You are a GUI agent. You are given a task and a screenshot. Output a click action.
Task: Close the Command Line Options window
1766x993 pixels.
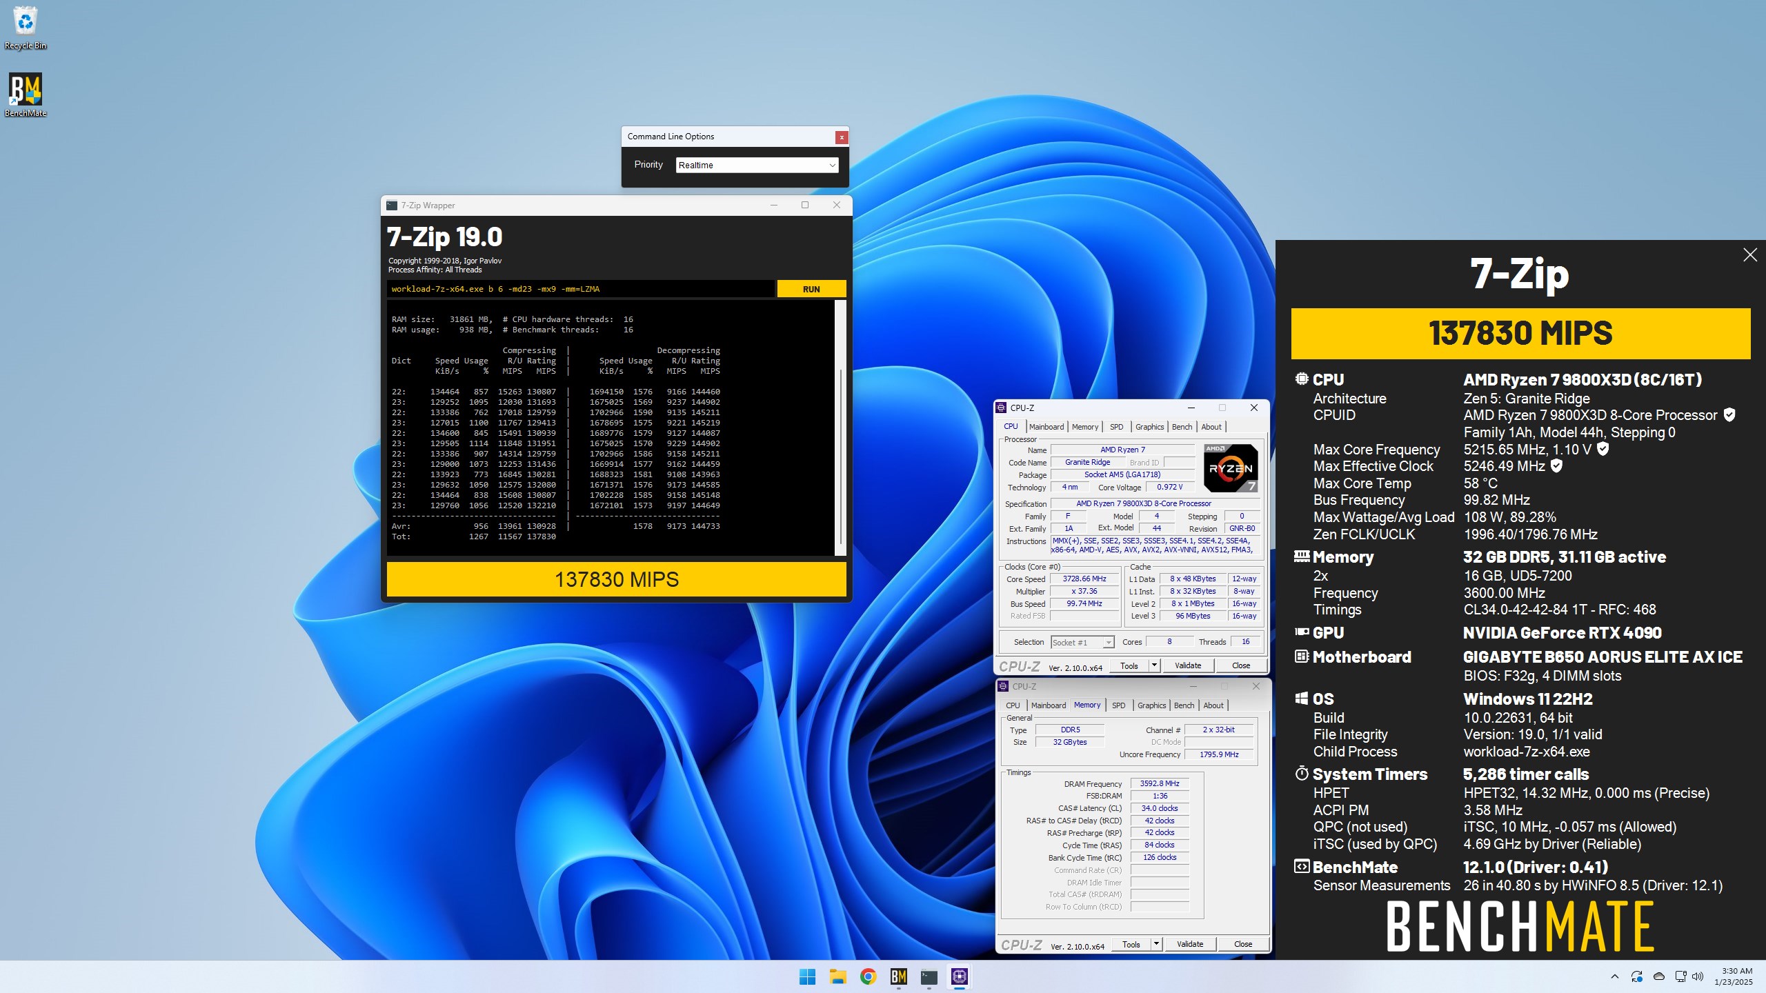point(841,137)
